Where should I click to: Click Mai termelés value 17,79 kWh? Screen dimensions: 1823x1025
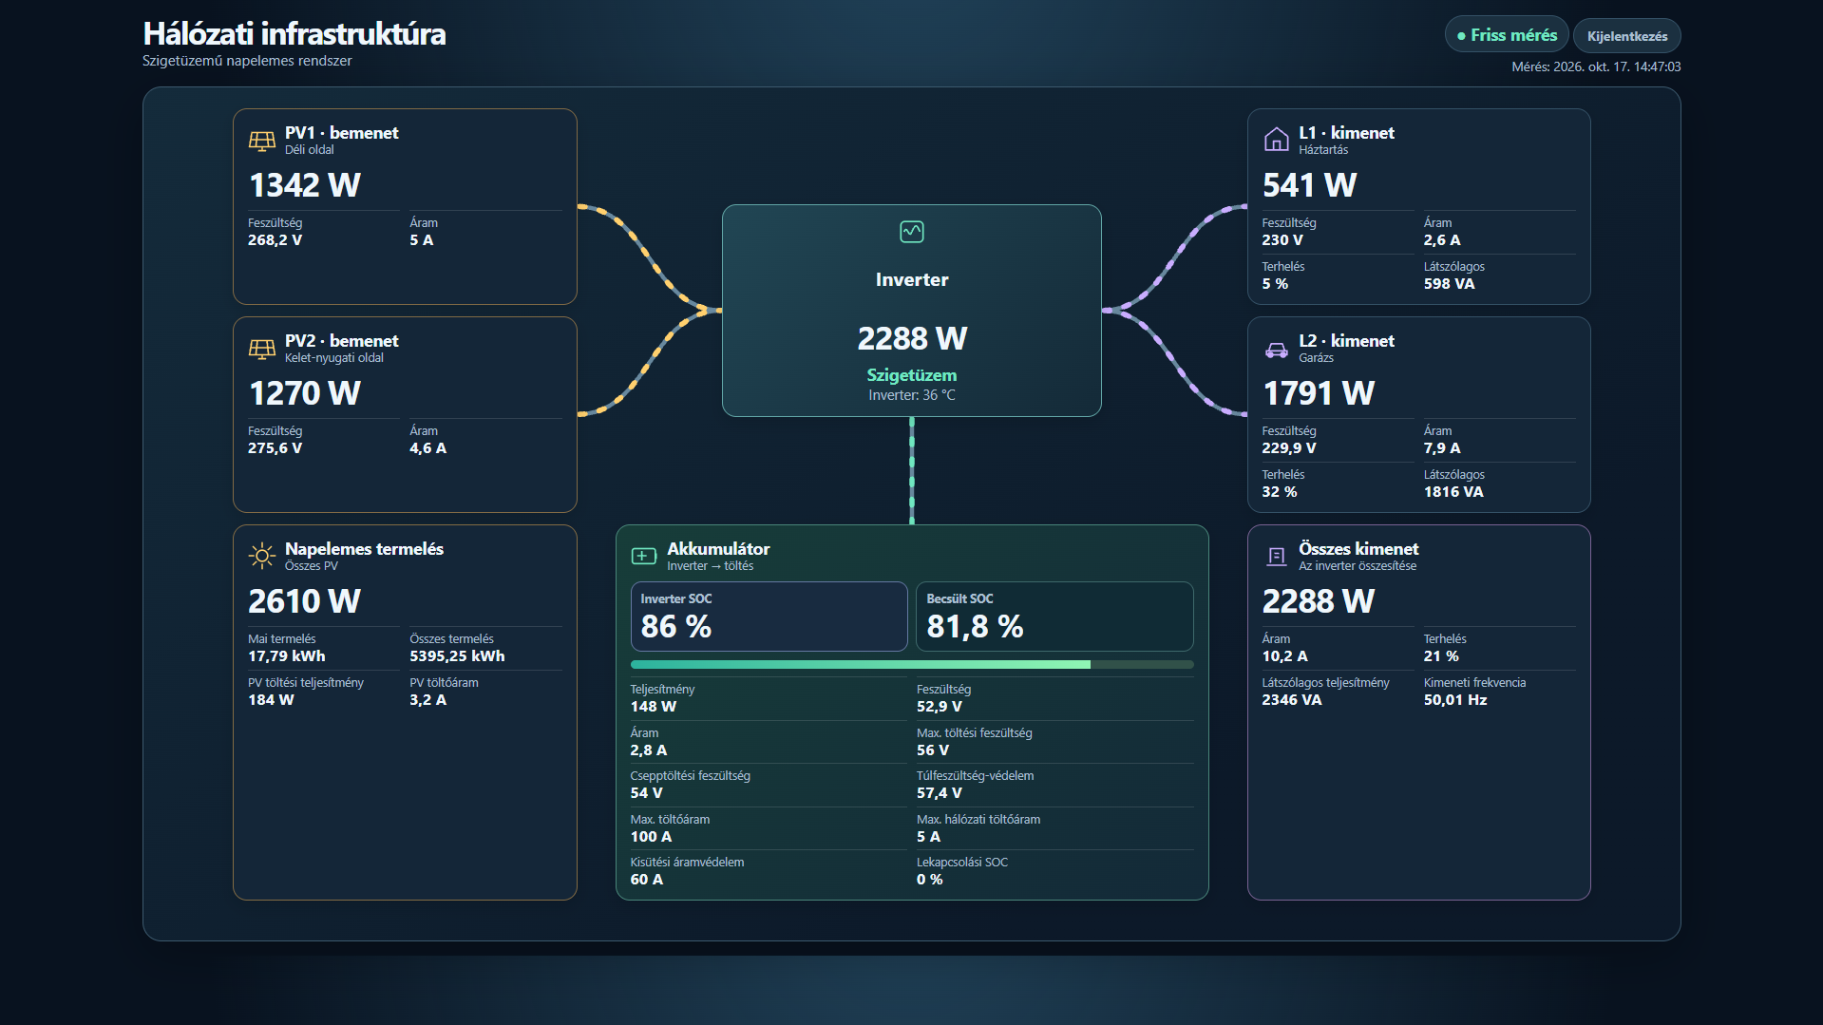pos(287,656)
